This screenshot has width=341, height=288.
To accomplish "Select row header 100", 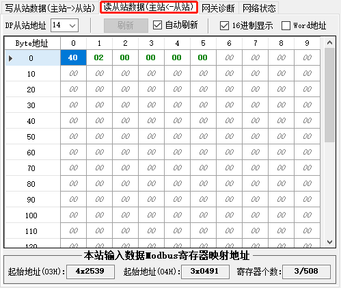I will pos(32,215).
